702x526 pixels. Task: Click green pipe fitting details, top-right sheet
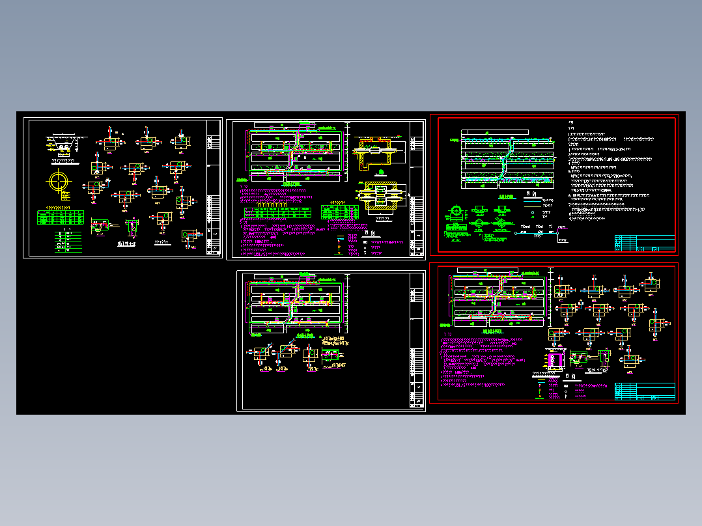[479, 223]
